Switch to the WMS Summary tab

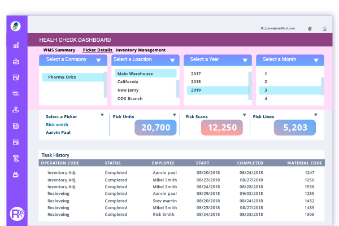coord(59,50)
